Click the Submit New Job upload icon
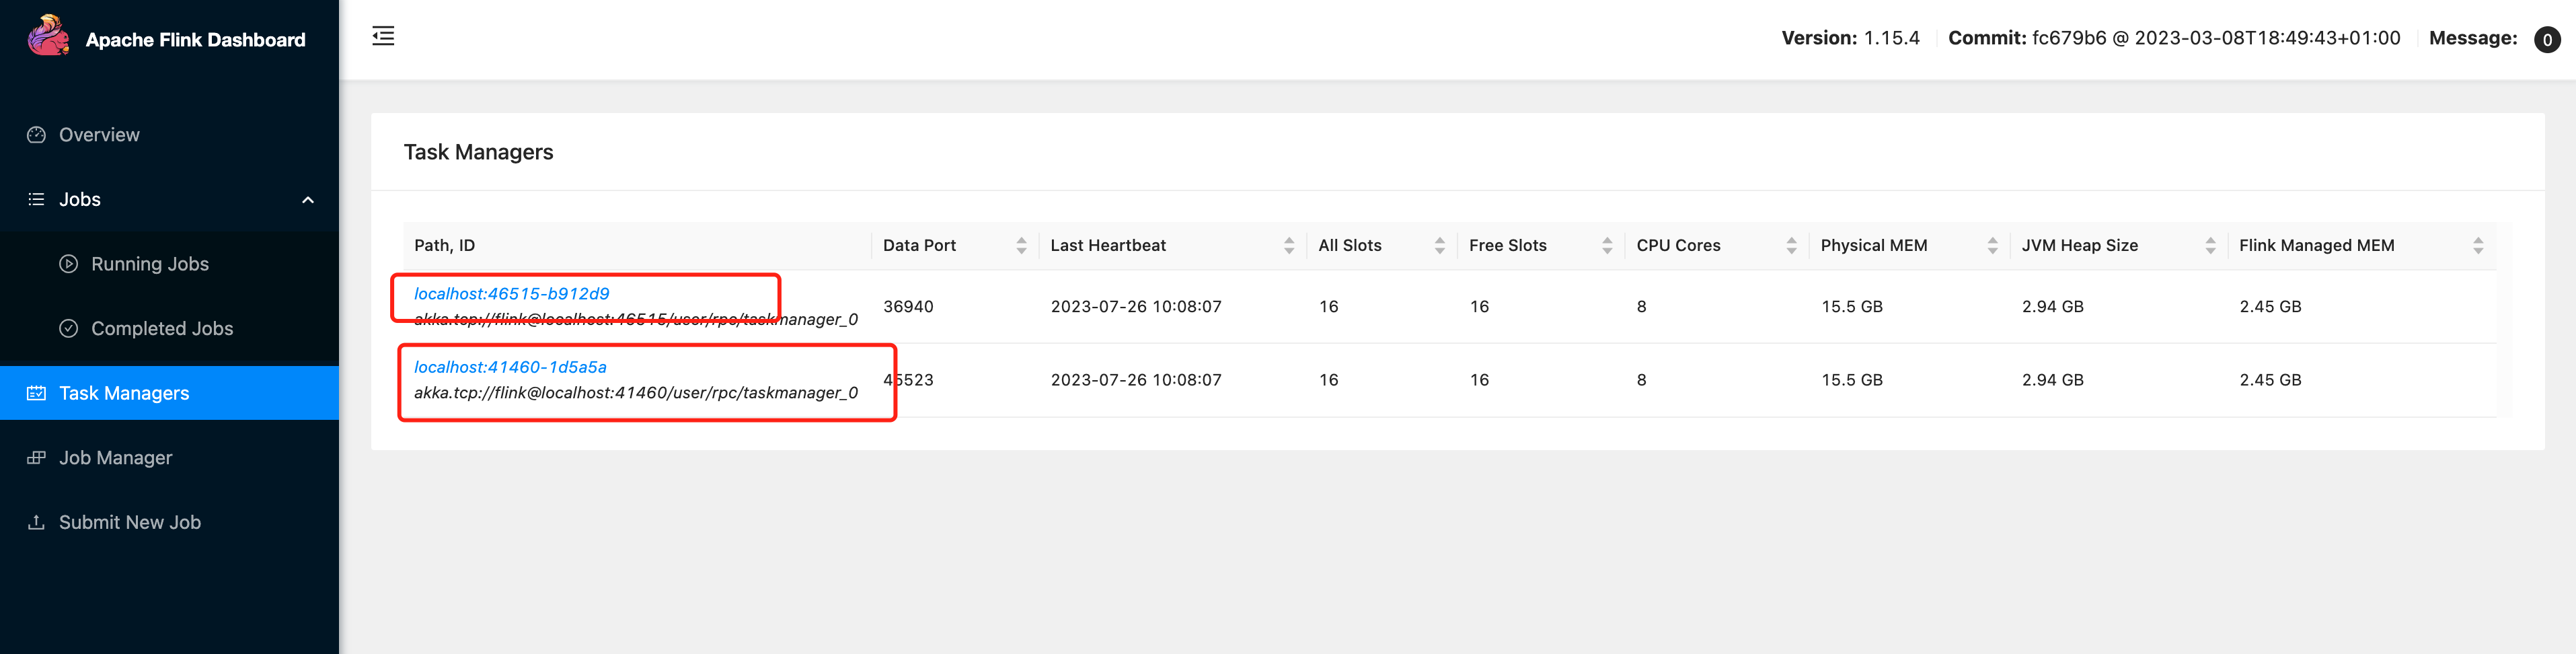 pos(37,522)
